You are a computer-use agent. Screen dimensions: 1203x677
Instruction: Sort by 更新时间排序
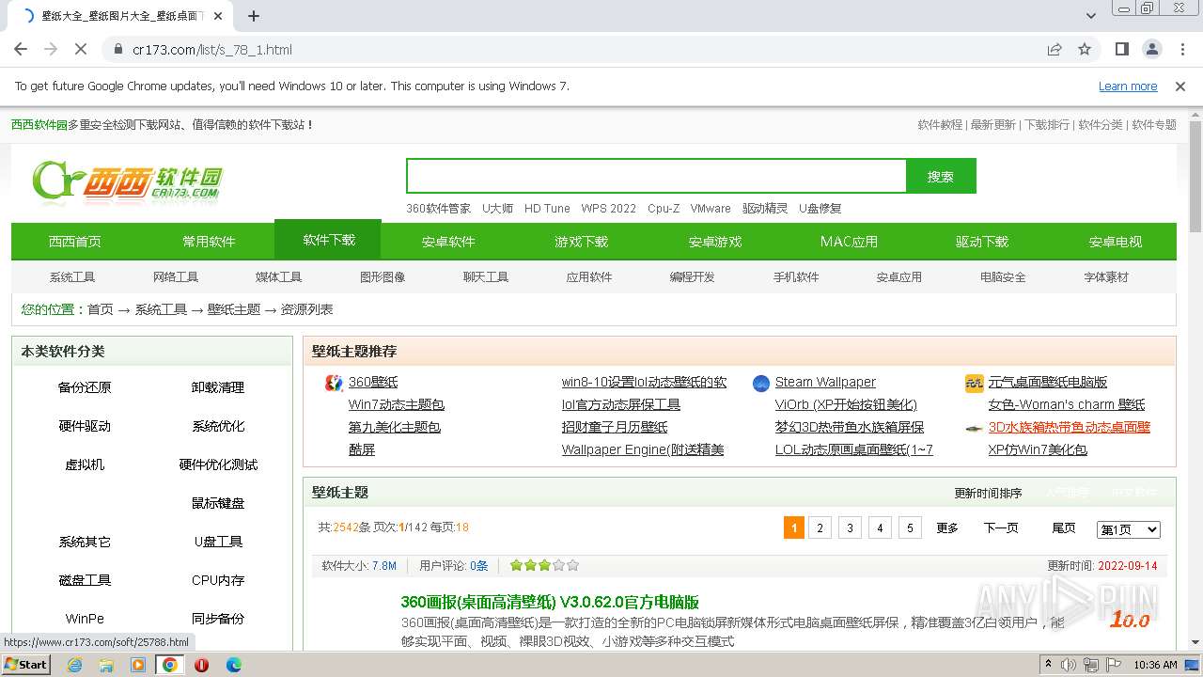point(988,493)
